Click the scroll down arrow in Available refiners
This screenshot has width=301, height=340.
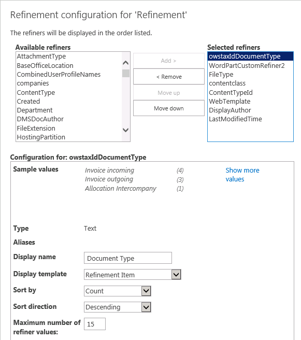[x=126, y=130]
